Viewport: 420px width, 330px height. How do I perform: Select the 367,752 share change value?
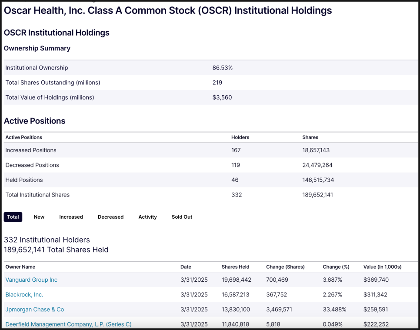coord(277,295)
